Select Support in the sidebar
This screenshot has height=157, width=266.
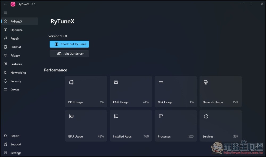[x=19, y=144]
